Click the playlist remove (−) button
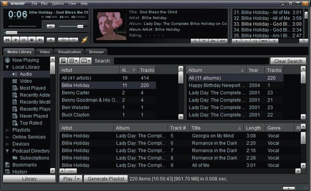This screenshot has width=311, height=191. tap(246, 41)
